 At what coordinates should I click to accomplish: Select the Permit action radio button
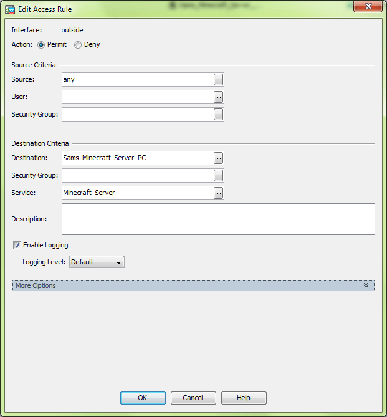[x=42, y=45]
